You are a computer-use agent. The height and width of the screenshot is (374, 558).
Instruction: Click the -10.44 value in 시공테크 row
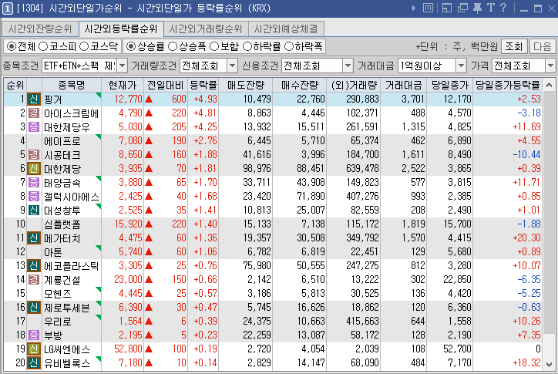point(526,154)
